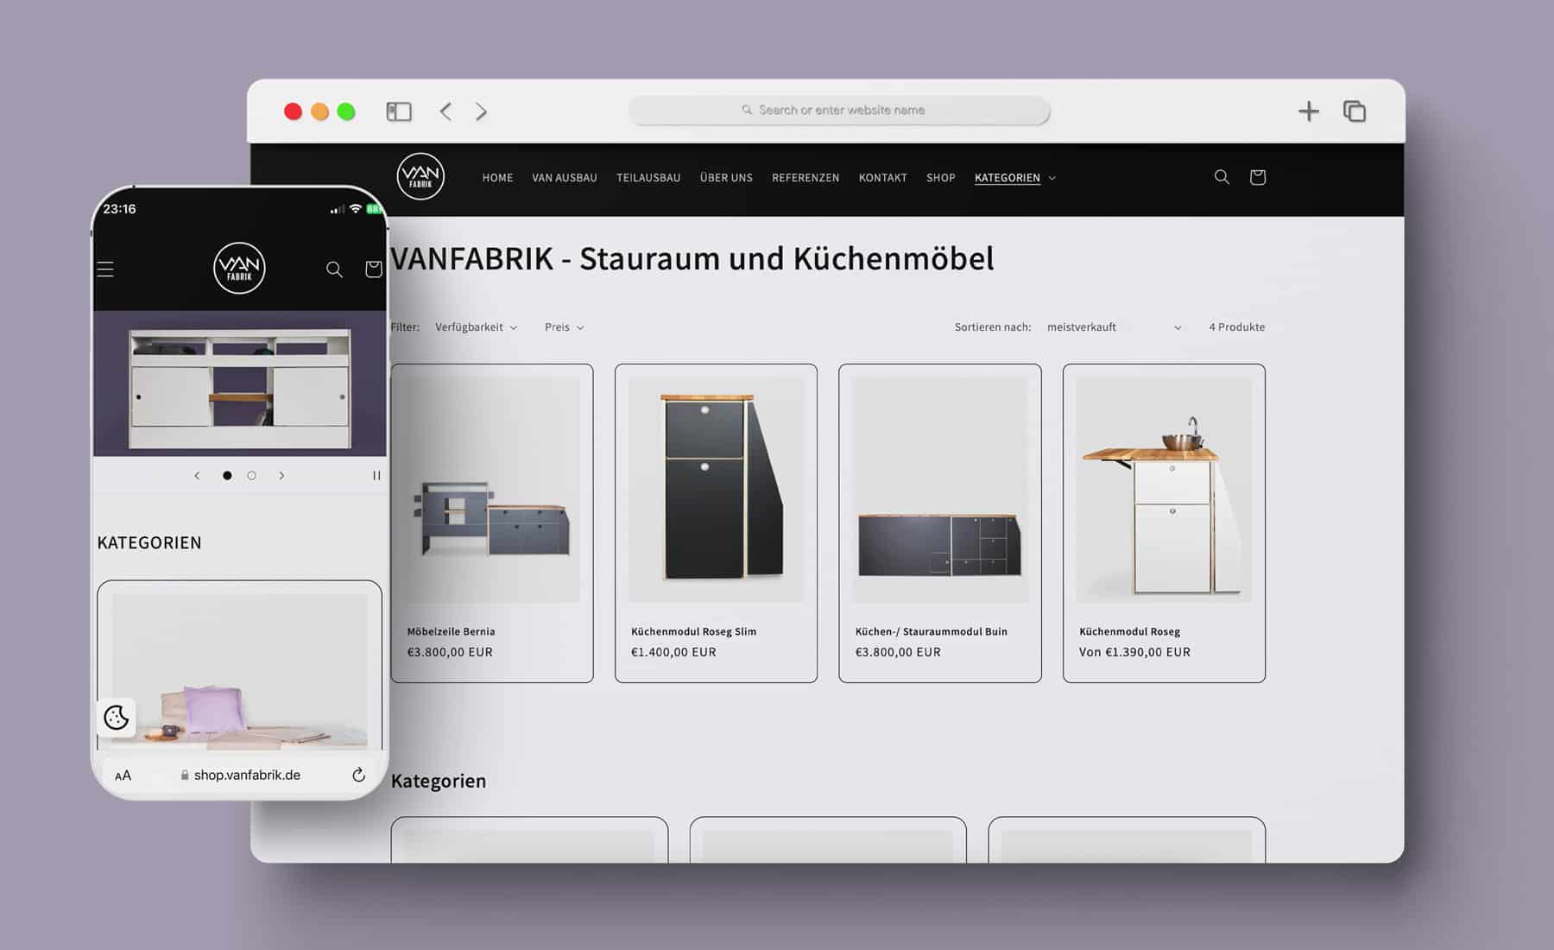The image size is (1554, 950).
Task: Click the next arrow on the phone carousel
Action: point(281,475)
